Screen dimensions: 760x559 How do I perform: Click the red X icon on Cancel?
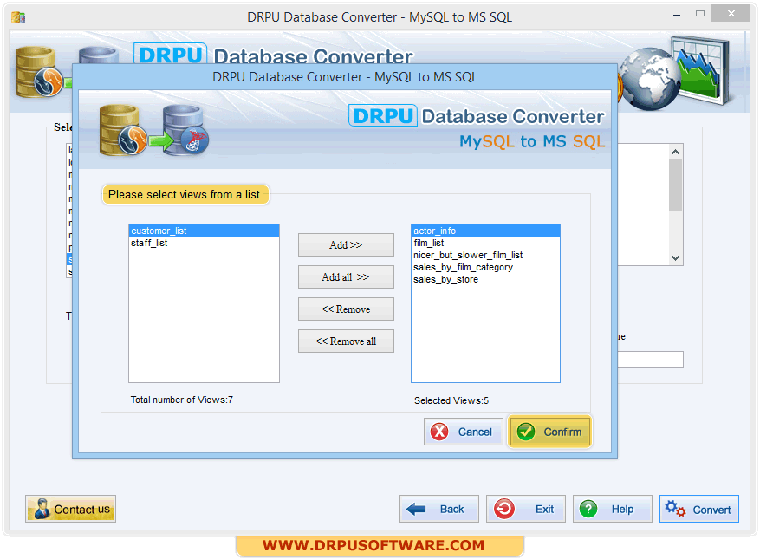pos(439,432)
